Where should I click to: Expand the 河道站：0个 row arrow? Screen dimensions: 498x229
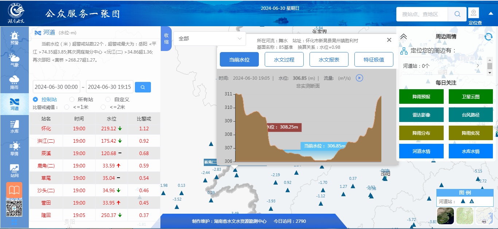tap(478, 66)
